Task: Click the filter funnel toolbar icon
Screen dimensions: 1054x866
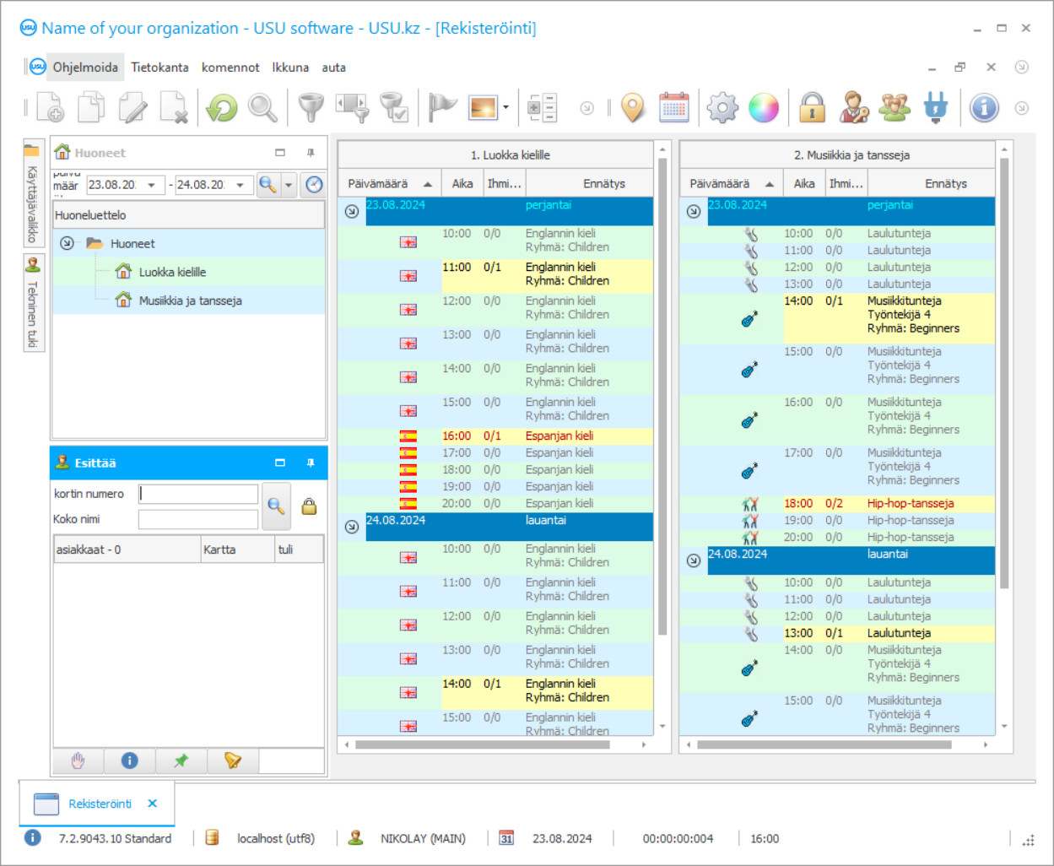Action: tap(311, 108)
